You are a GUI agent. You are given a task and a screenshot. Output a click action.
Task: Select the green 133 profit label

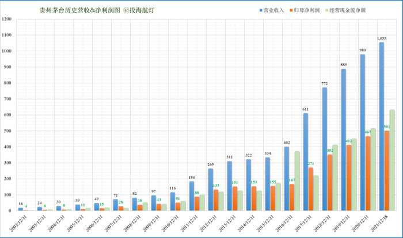[216, 186]
